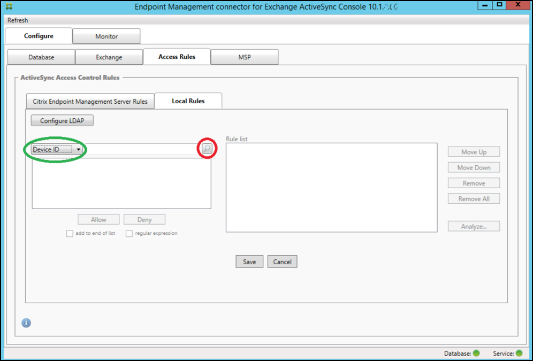Save the access rules
533x361 pixels.
pyautogui.click(x=249, y=262)
